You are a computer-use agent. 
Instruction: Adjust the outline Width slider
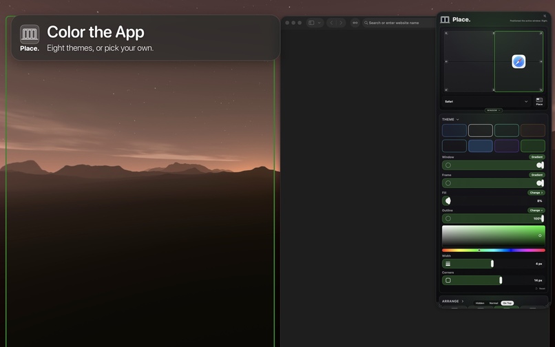tap(494, 264)
